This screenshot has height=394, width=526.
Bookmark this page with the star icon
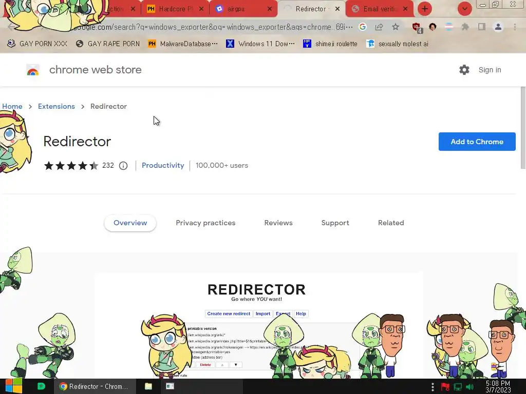(x=396, y=27)
